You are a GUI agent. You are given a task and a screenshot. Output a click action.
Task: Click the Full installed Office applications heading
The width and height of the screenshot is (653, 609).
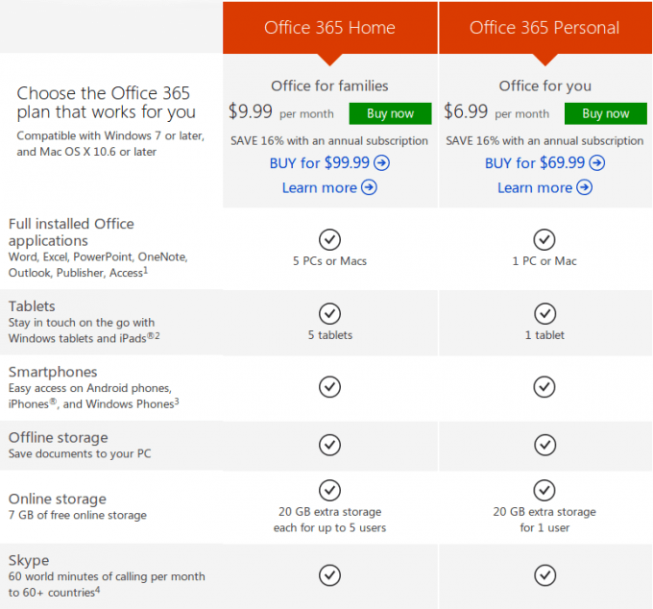(x=71, y=232)
